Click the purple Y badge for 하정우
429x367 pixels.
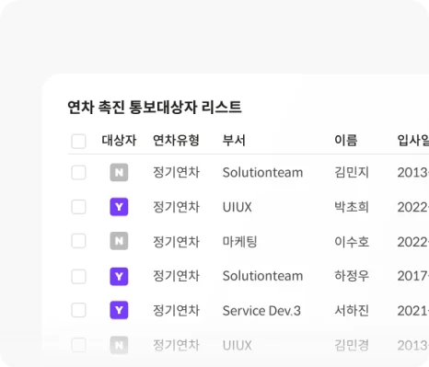click(119, 276)
